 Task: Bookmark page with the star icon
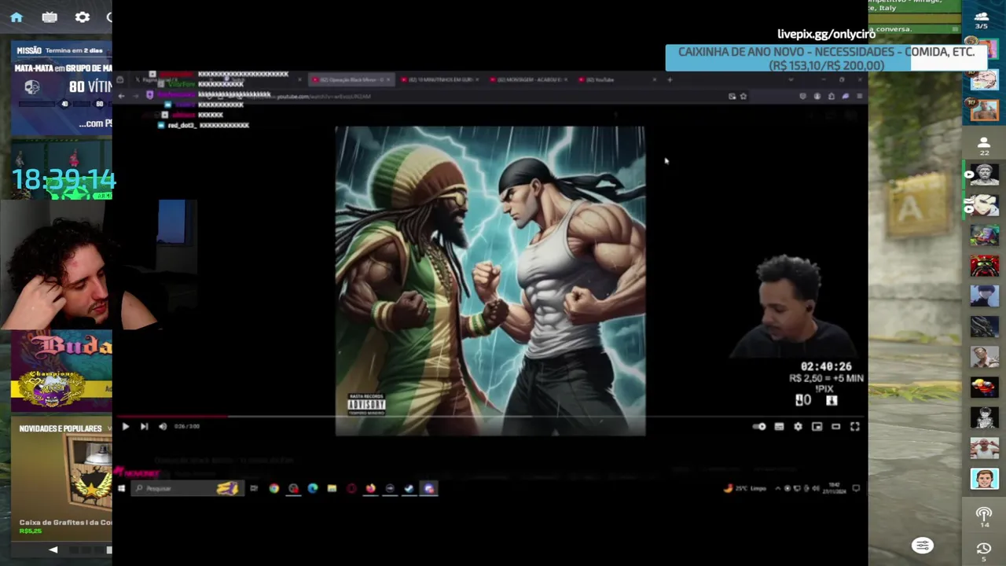743,96
